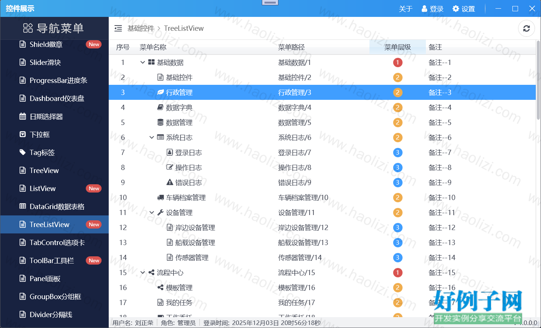Select the 车辆档案管理/10 path cell
541x328 pixels.
click(x=303, y=197)
